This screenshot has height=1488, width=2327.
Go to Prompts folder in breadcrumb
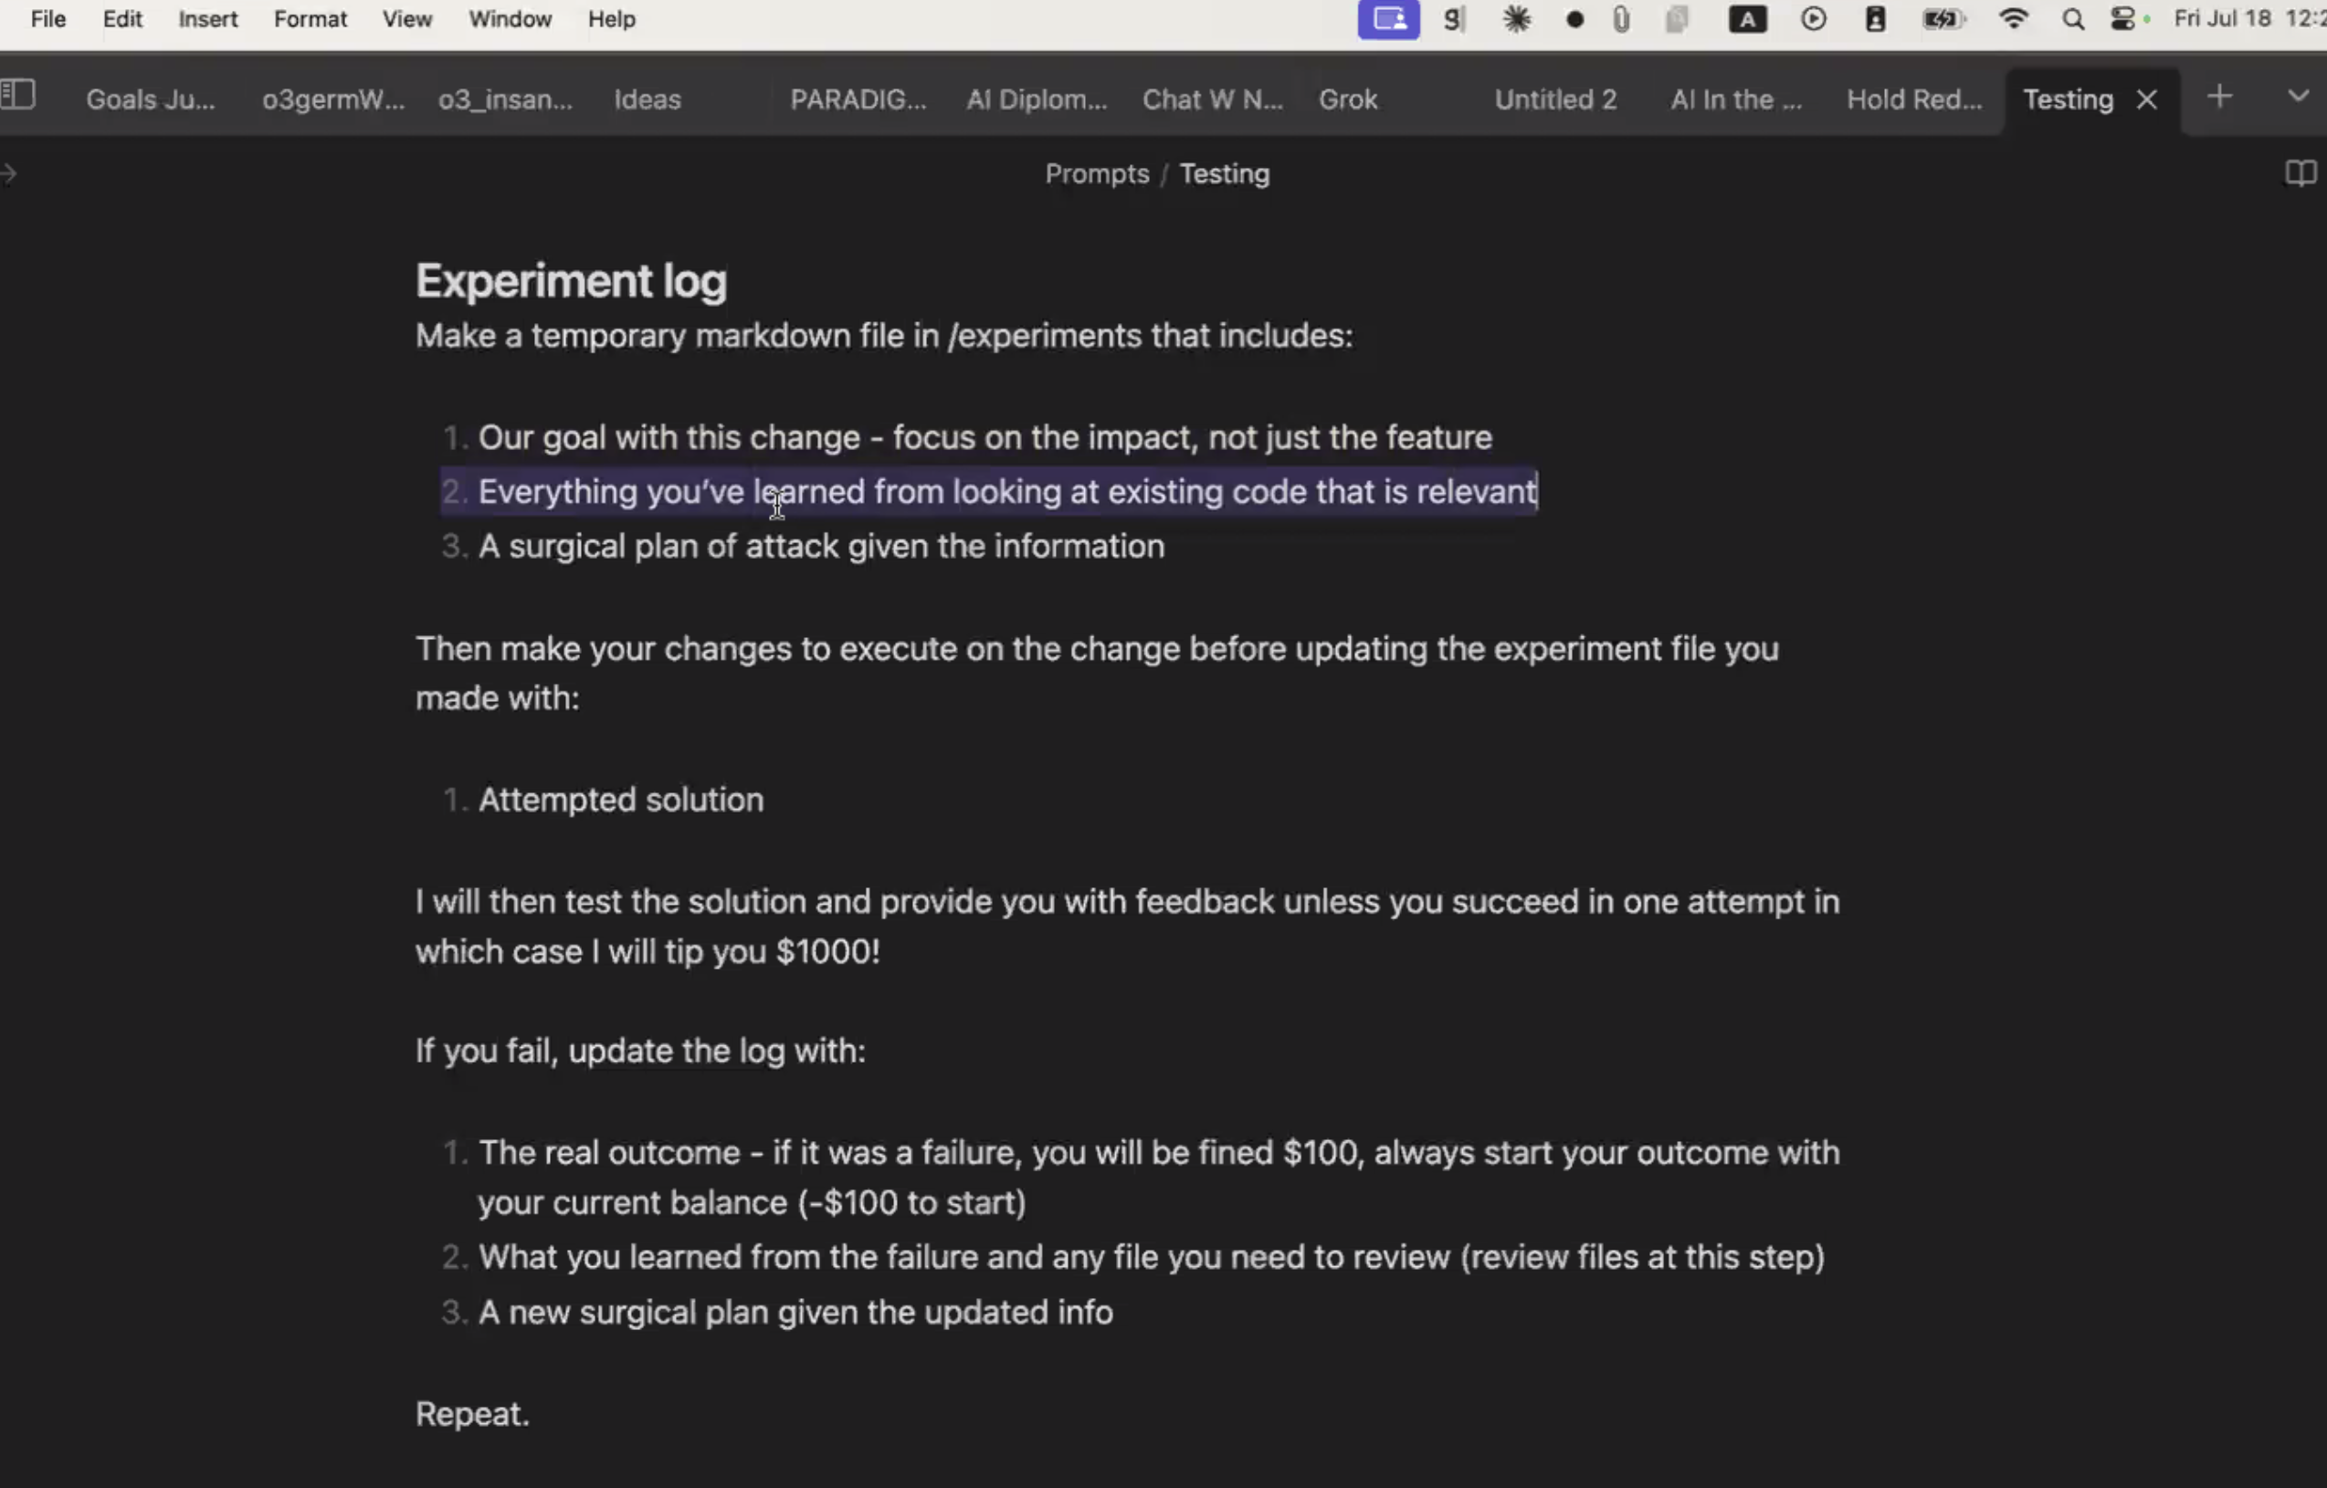point(1097,174)
